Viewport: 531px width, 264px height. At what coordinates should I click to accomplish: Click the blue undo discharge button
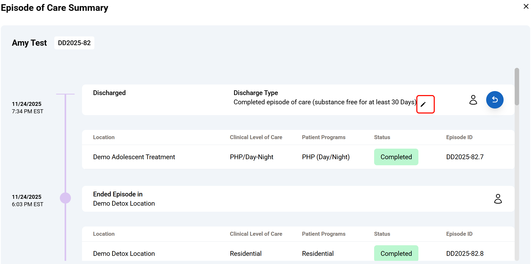tap(495, 100)
